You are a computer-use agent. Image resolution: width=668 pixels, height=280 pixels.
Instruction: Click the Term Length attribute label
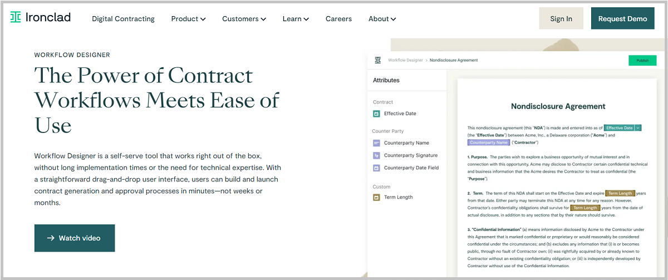pos(399,197)
